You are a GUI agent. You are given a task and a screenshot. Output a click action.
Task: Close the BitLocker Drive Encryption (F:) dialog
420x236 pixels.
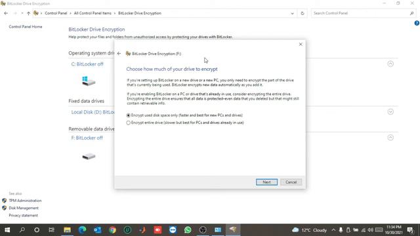[301, 44]
